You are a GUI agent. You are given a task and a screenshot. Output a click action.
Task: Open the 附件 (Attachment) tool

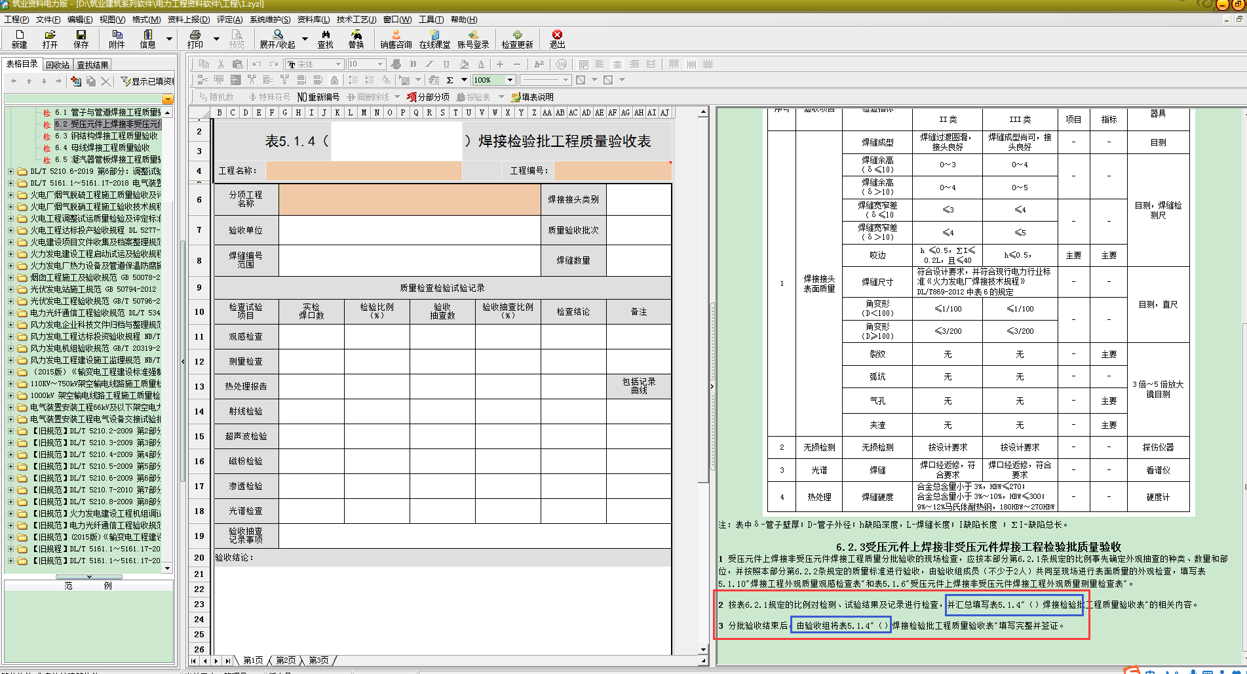117,39
